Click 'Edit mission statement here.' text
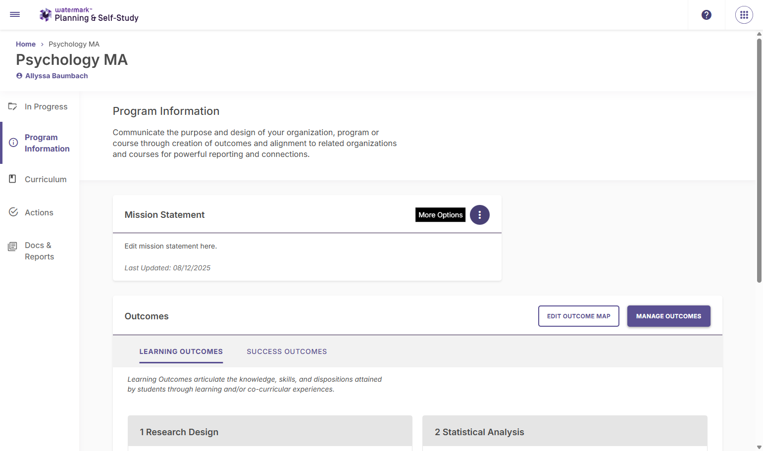Screen dimensions: 763x451 coord(171,246)
